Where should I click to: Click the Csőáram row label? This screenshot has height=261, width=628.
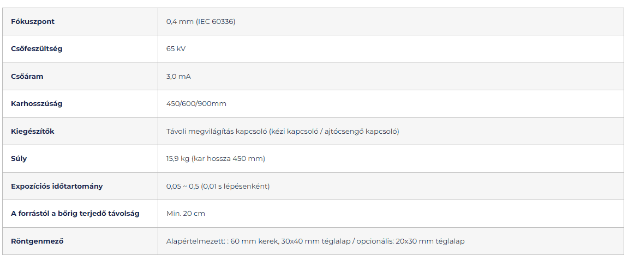click(27, 77)
